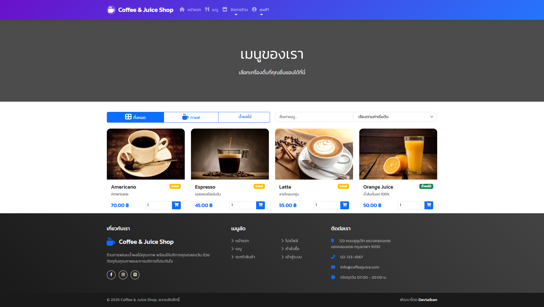Select the น้ำผลไม้ filter tab

(x=244, y=117)
